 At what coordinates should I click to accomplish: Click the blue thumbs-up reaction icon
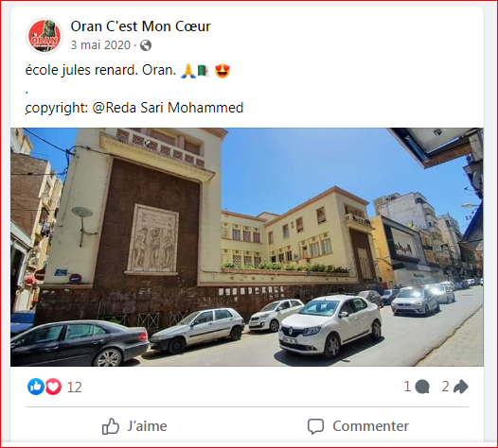[x=36, y=387]
